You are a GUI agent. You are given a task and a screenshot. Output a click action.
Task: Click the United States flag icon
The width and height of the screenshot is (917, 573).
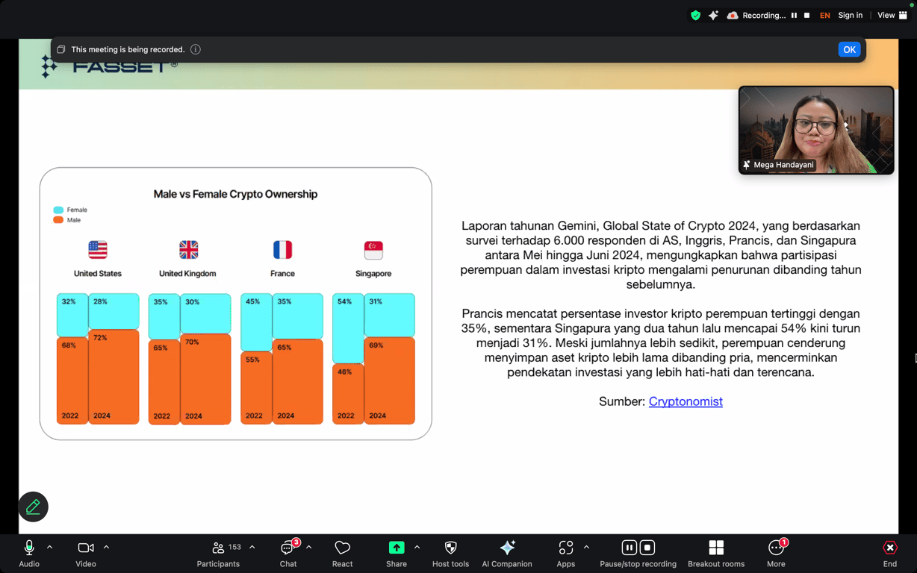(98, 249)
